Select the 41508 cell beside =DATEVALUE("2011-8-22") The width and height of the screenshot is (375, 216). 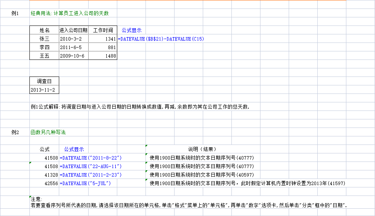pyautogui.click(x=44, y=158)
